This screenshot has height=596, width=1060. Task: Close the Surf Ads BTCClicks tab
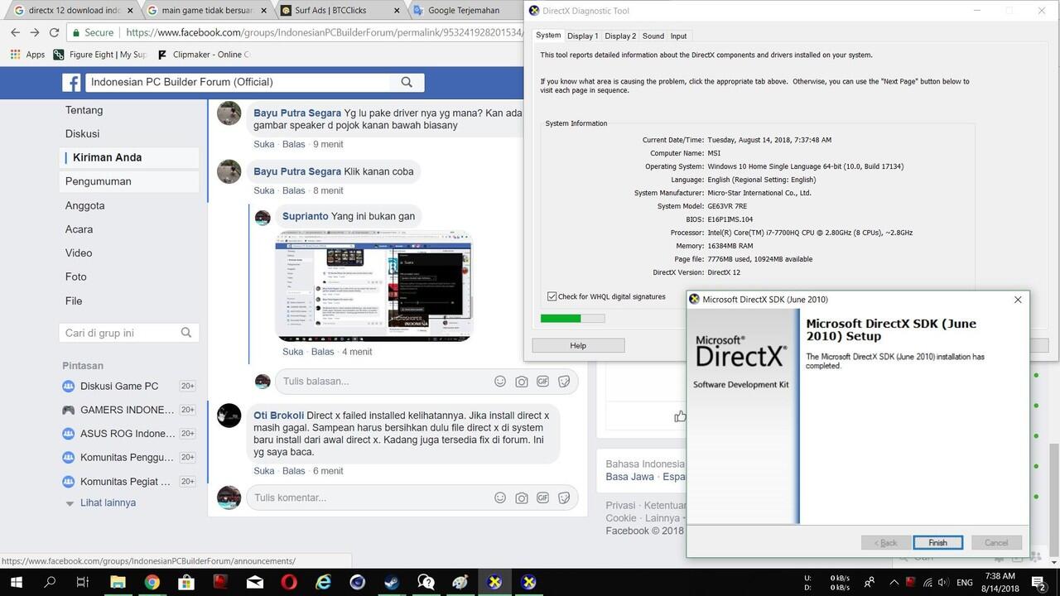(396, 11)
